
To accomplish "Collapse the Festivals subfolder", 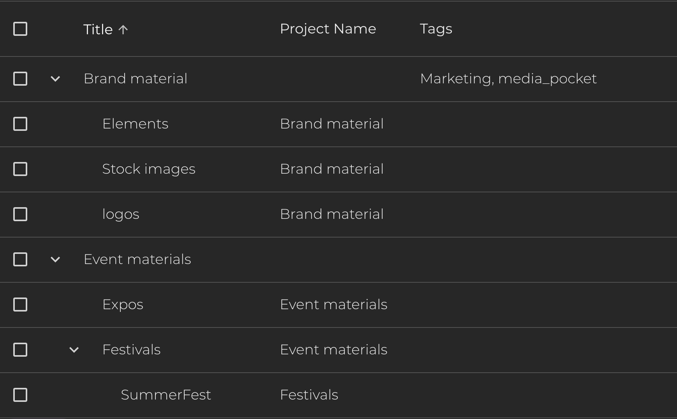I will click(x=74, y=350).
